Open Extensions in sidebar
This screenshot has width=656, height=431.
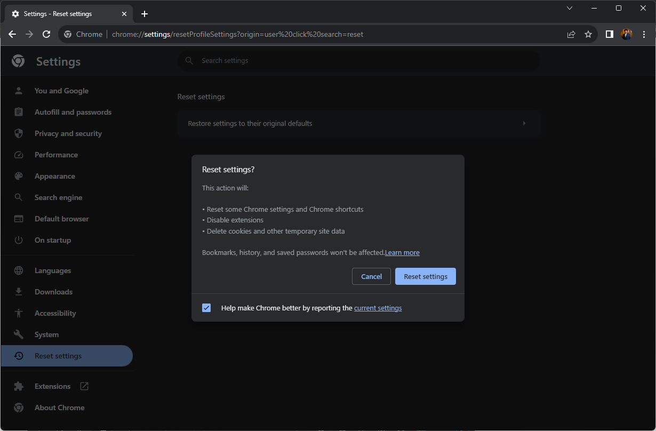[52, 386]
